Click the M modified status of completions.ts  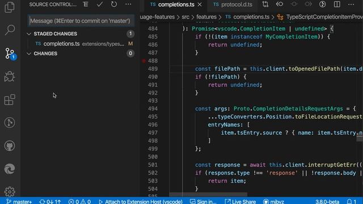point(130,44)
